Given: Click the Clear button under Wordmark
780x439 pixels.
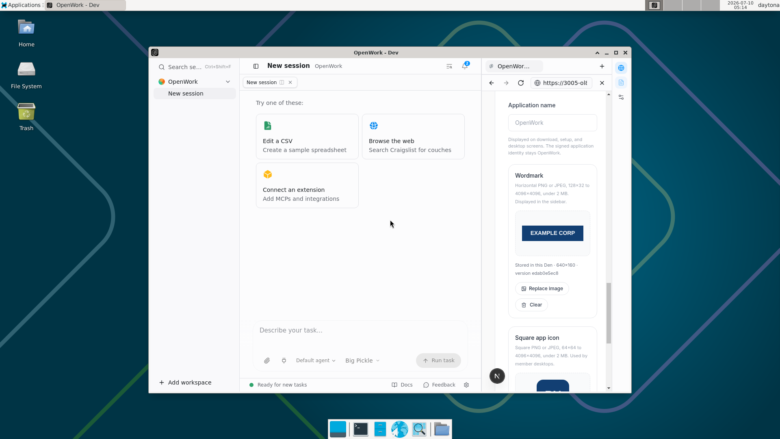Looking at the screenshot, I should click(531, 305).
